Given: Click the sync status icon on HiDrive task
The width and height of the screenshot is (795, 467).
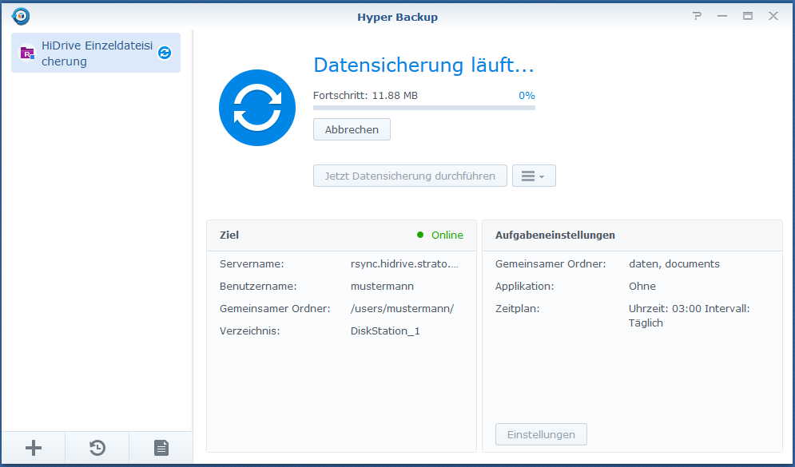Looking at the screenshot, I should click(x=165, y=53).
